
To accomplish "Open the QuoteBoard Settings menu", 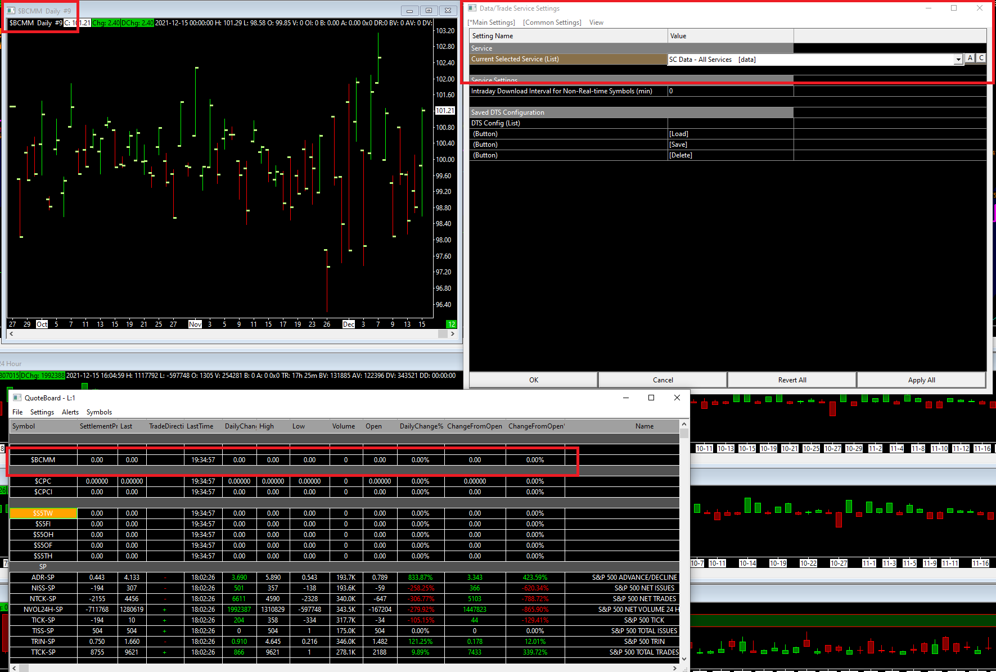I will point(42,412).
